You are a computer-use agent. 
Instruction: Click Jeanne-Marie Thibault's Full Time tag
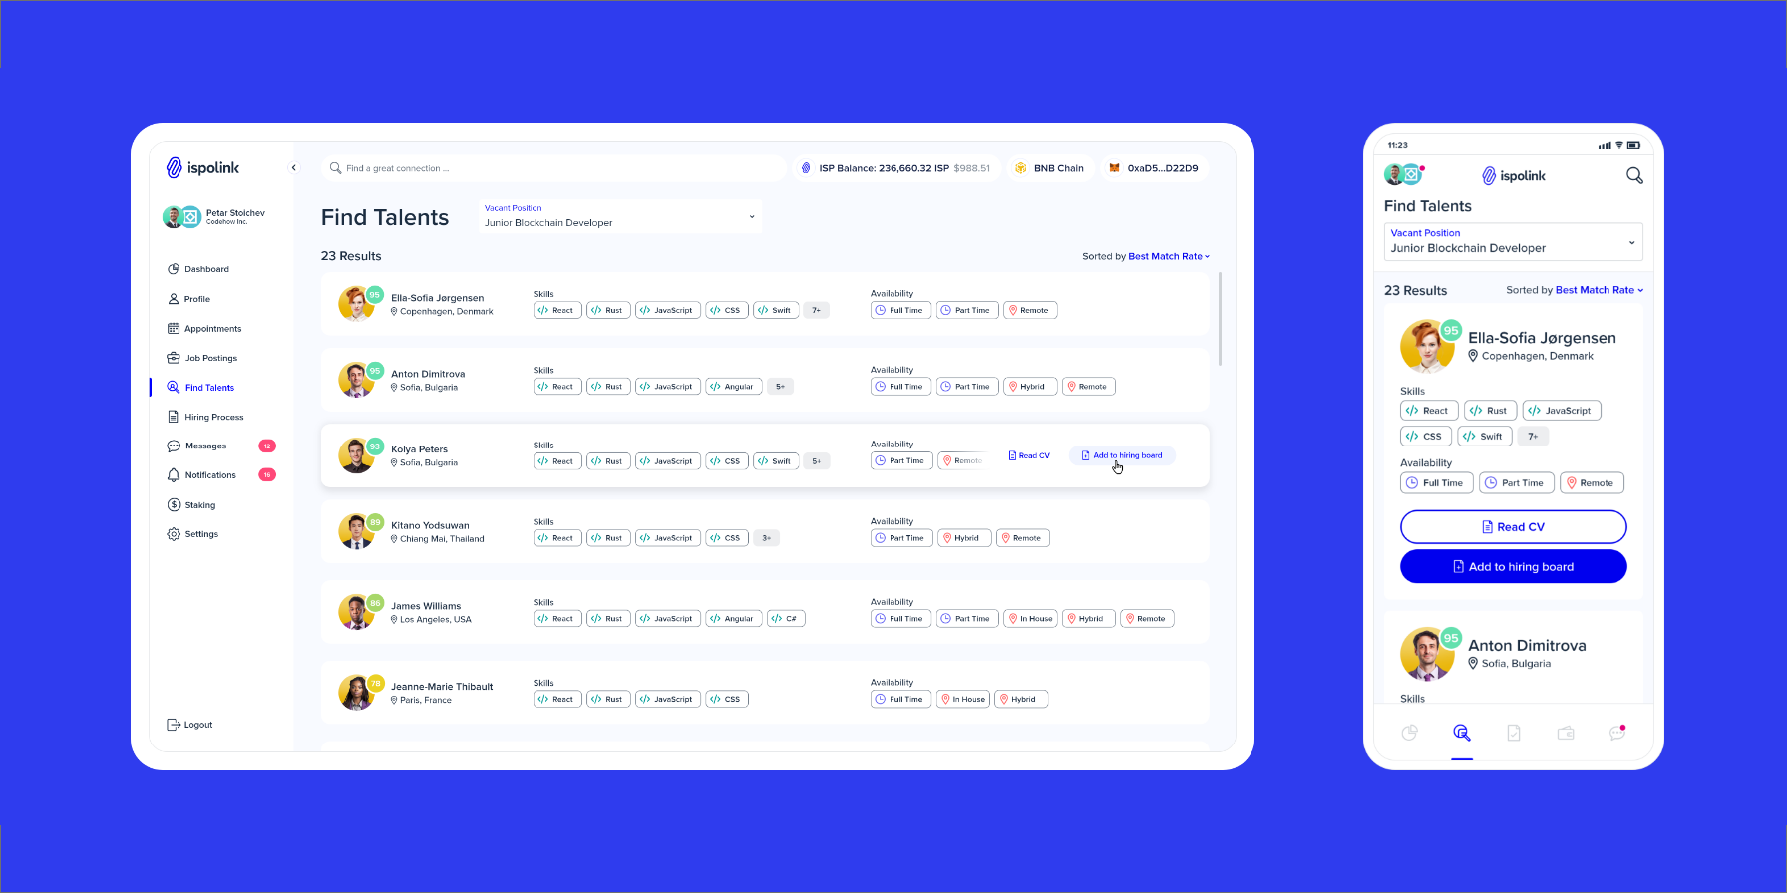900,700
